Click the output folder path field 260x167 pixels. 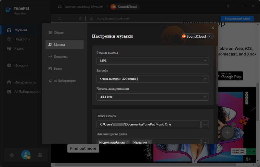[148, 124]
